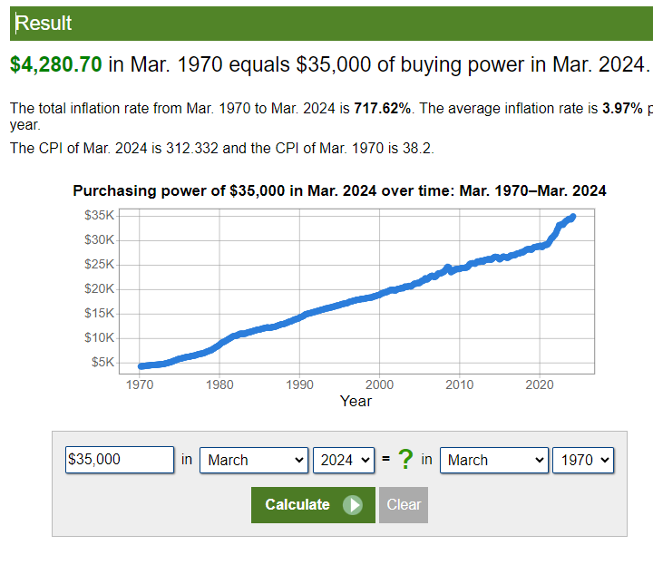653x584 pixels.
Task: Click the $5K label on chart axis
Action: pyautogui.click(x=102, y=362)
